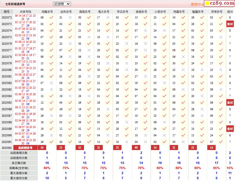This screenshot has width=235, height=181.
Task: Click the 小旻杀号 column header
Action: click(160, 12)
